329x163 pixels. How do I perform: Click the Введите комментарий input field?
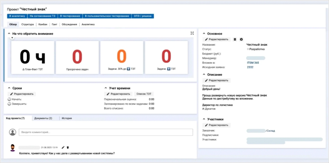point(106,132)
